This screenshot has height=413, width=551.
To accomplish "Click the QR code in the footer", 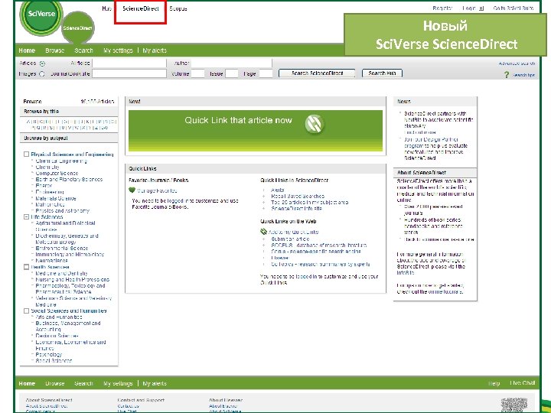I will [514, 405].
